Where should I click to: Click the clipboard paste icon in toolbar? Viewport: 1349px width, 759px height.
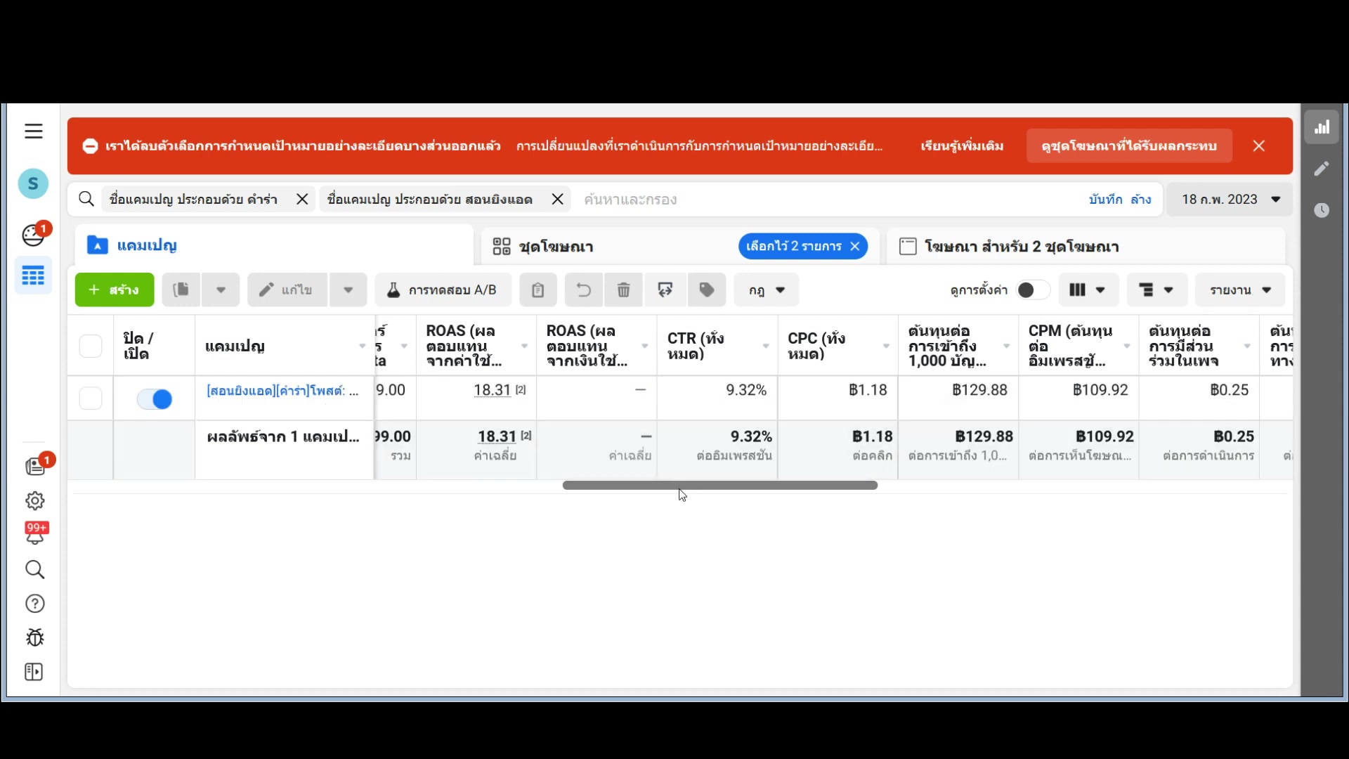537,290
